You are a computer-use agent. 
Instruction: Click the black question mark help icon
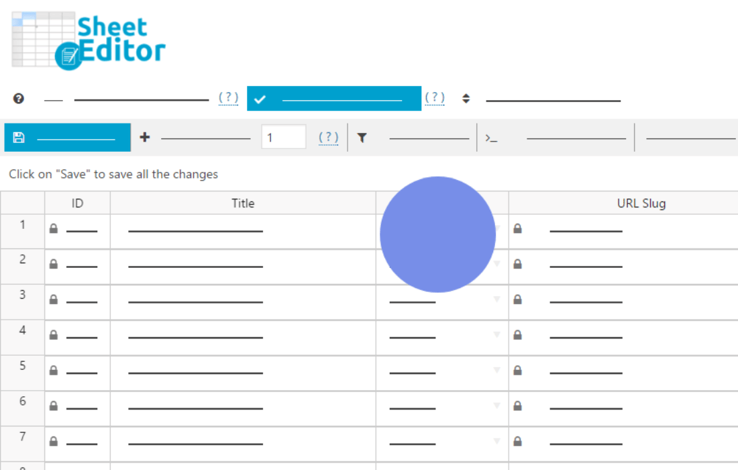19,99
